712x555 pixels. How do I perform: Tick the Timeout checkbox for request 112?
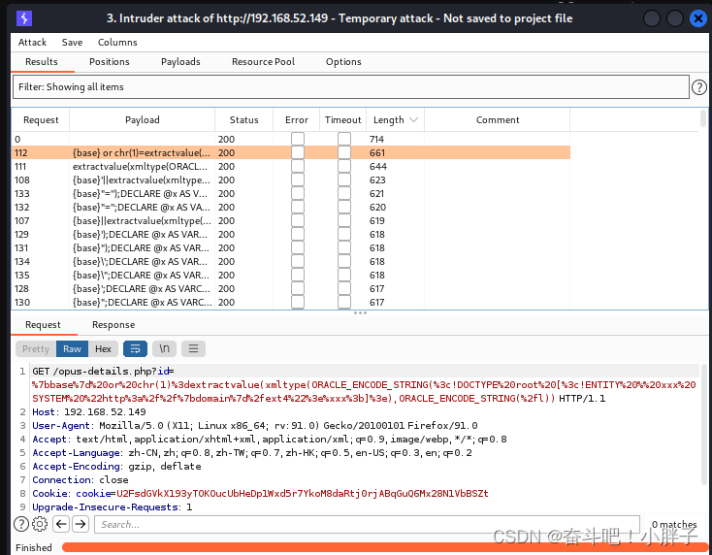tap(344, 152)
